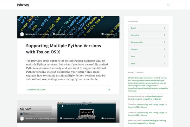Viewport: 190px width, 127px height.
Task: Open the Science category chevron
Action: 165,49
